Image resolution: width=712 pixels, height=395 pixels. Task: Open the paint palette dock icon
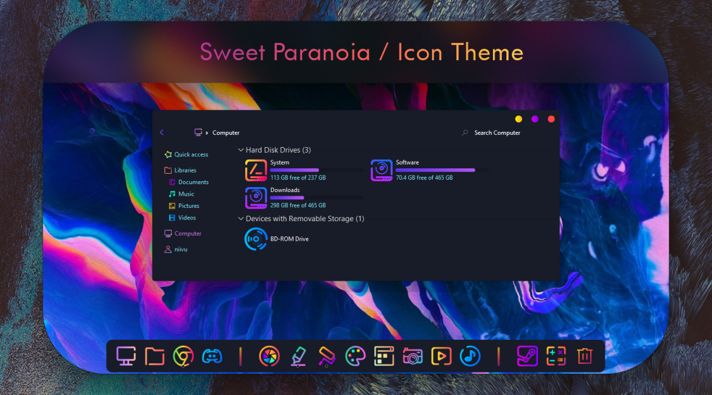coord(355,356)
